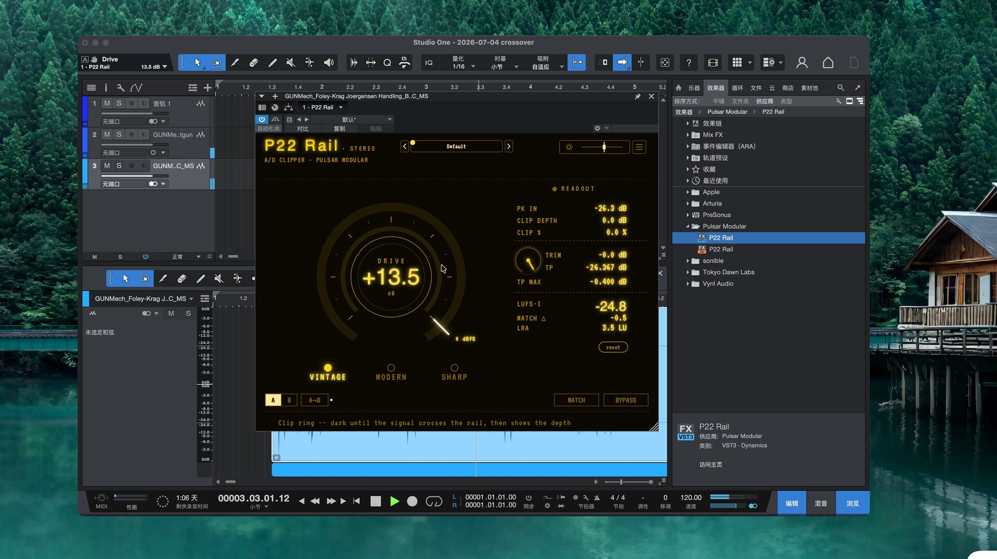Open the plugin routing icon in plugin header
997x559 pixels.
point(288,107)
